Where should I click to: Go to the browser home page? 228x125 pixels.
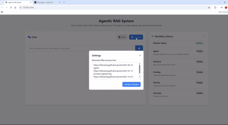click(15, 8)
